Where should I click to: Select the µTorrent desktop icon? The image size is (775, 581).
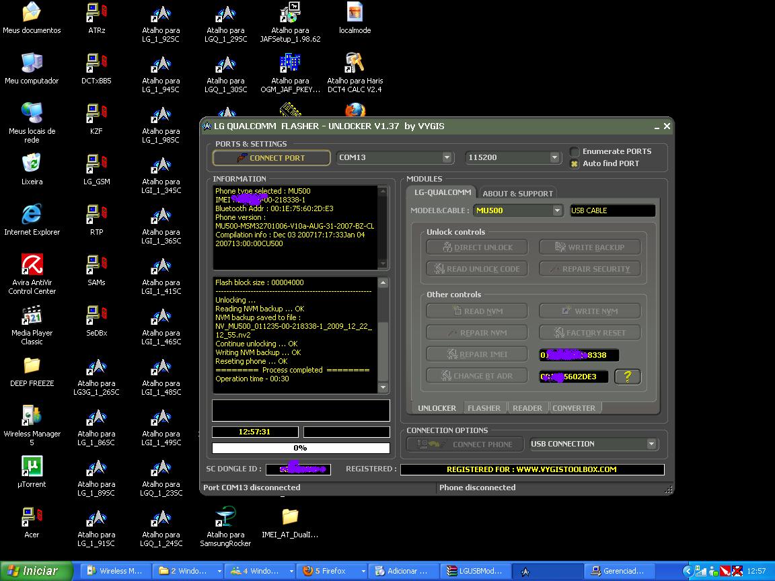(32, 471)
